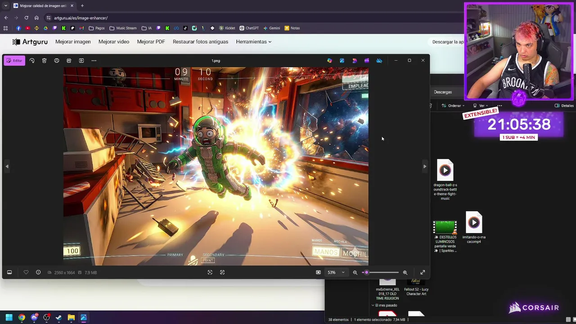
Task: Mark photo as favorite with heart
Action: 26,272
